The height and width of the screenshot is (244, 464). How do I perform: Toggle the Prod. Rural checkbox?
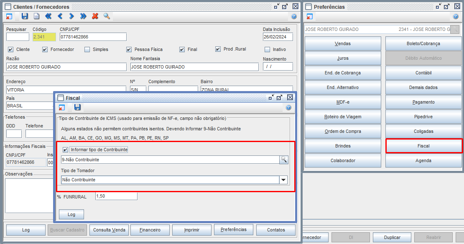pyautogui.click(x=218, y=49)
